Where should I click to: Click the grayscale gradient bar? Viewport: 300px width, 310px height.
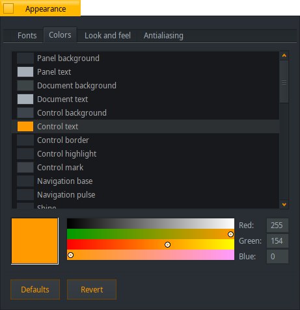[x=150, y=224]
